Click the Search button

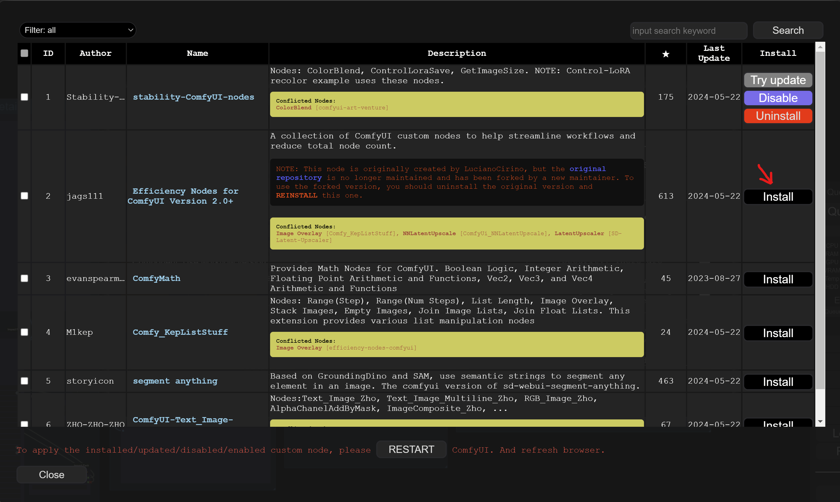(788, 31)
